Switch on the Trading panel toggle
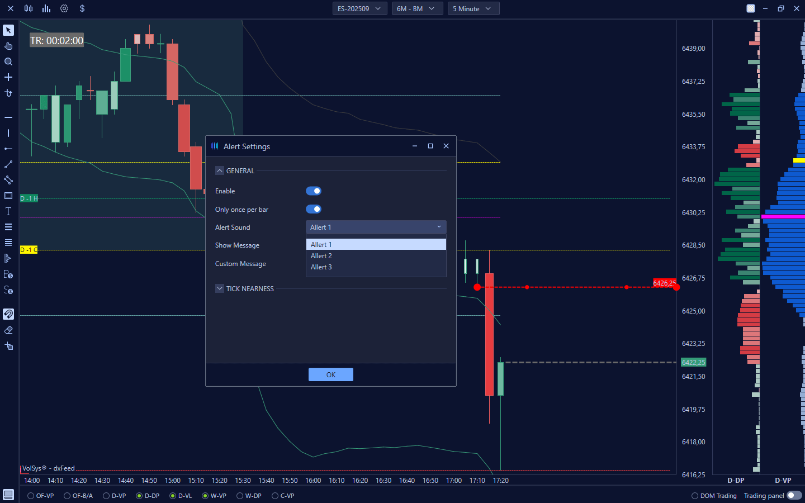 coord(794,496)
